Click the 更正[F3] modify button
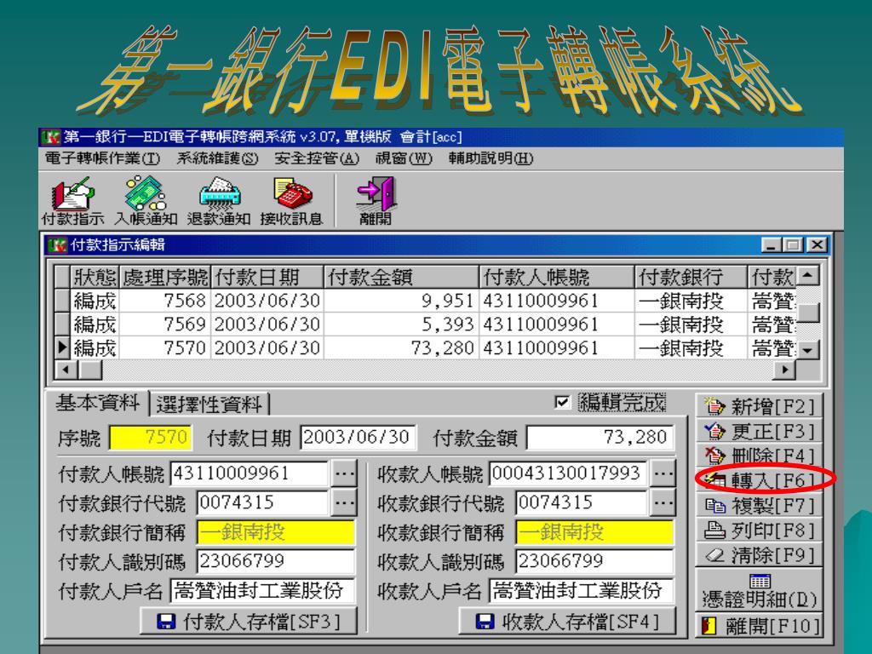 tap(759, 431)
